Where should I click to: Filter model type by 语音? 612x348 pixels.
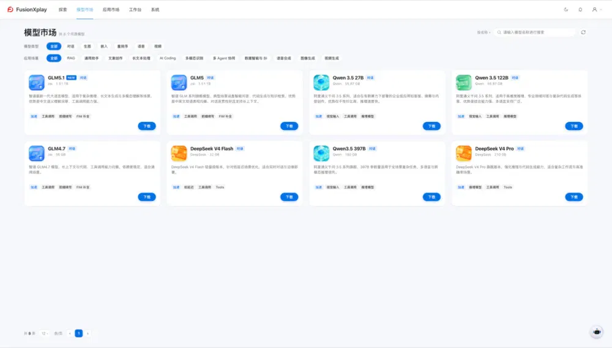(141, 47)
